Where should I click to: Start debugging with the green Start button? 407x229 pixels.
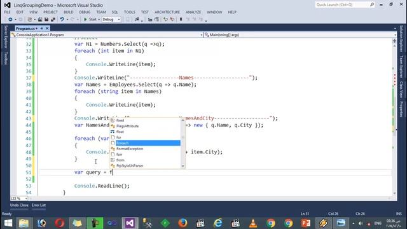pyautogui.click(x=90, y=20)
